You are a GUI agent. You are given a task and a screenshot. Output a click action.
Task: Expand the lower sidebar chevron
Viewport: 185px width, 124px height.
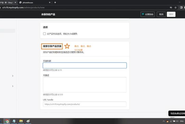(13, 86)
